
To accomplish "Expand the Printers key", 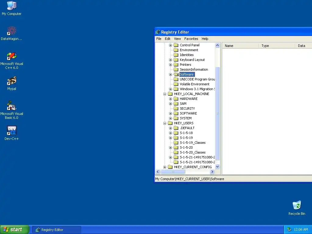I will tap(171, 65).
